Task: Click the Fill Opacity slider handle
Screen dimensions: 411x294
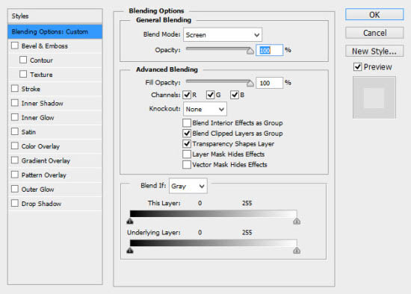Action: 250,84
